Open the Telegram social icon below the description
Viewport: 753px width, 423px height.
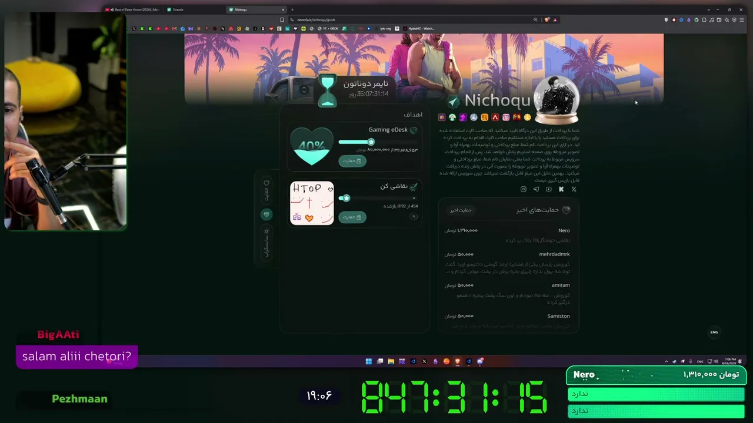pos(536,189)
